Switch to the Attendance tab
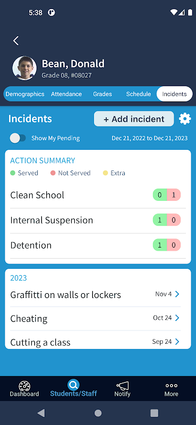The height and width of the screenshot is (425, 196). [x=66, y=94]
